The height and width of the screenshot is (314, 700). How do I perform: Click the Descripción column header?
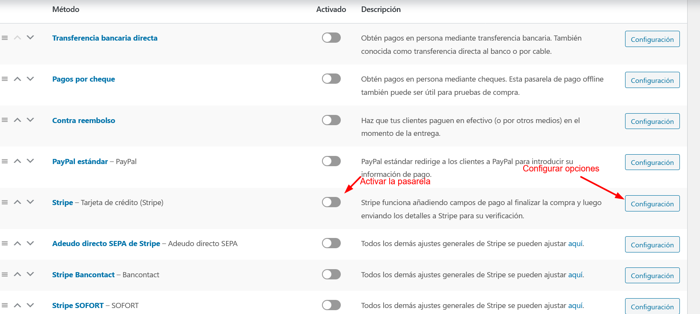point(381,9)
